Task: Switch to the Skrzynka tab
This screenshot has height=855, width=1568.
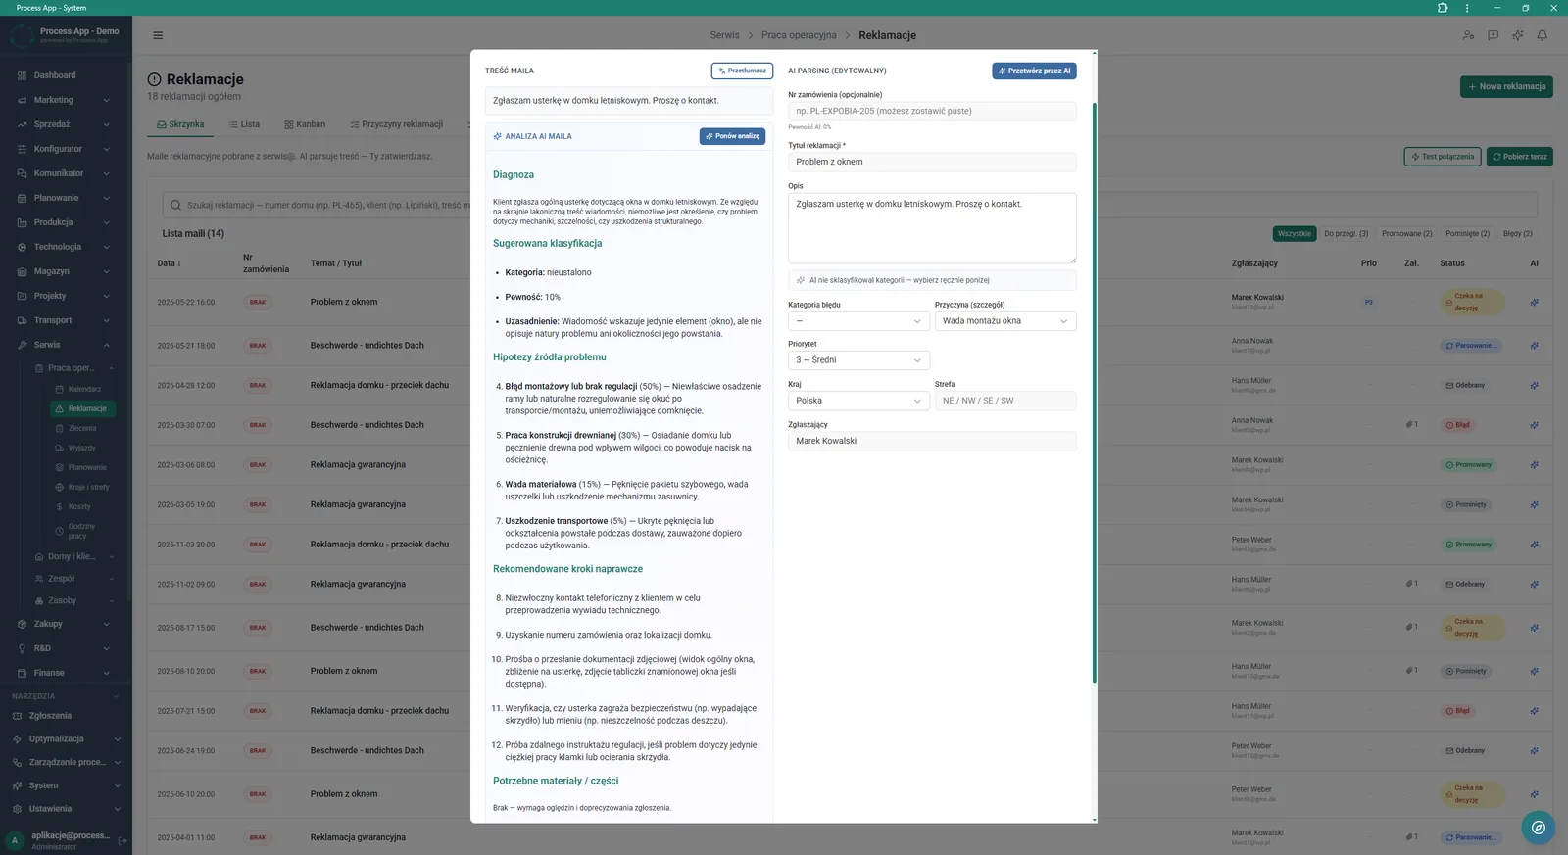Action: tap(180, 124)
